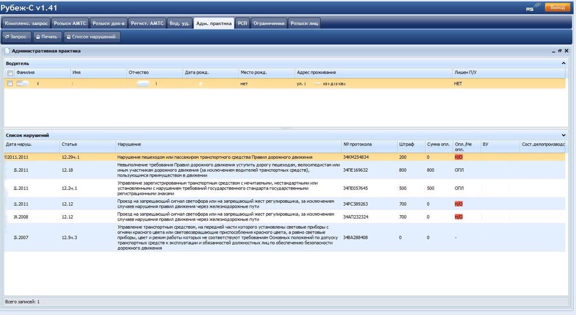Click the splitter handle between the two sections
This screenshot has height=315, width=576.
click(286, 128)
